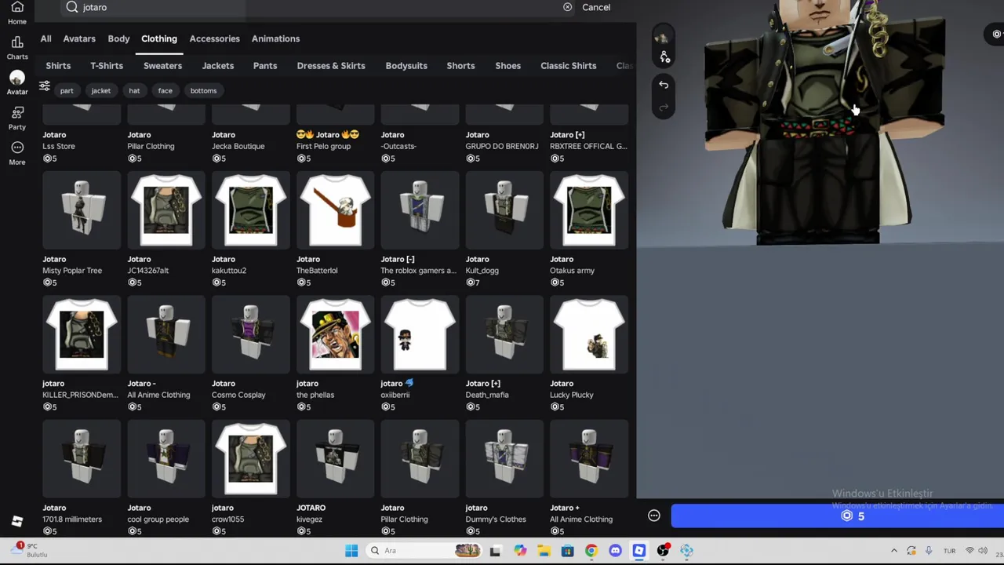Screen dimensions: 1004x565
Task: Toggle the jacket filter chip
Action: [x=101, y=91]
